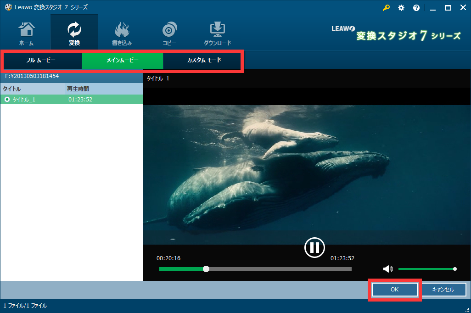Click the volume slider handle
The height and width of the screenshot is (313, 471).
pos(454,269)
